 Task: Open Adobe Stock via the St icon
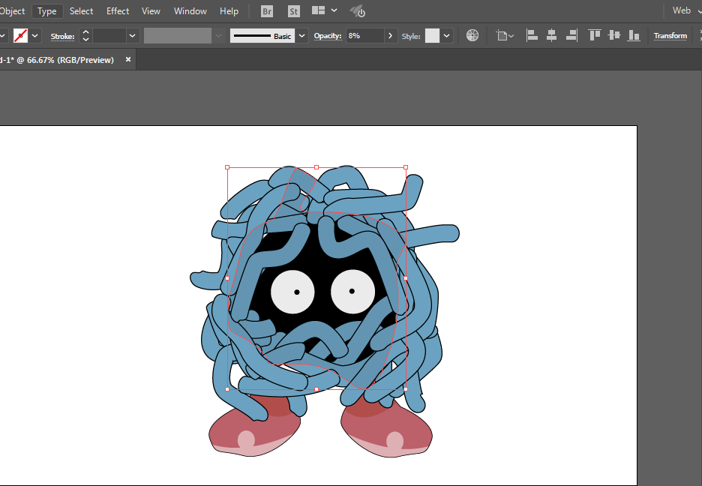click(294, 11)
